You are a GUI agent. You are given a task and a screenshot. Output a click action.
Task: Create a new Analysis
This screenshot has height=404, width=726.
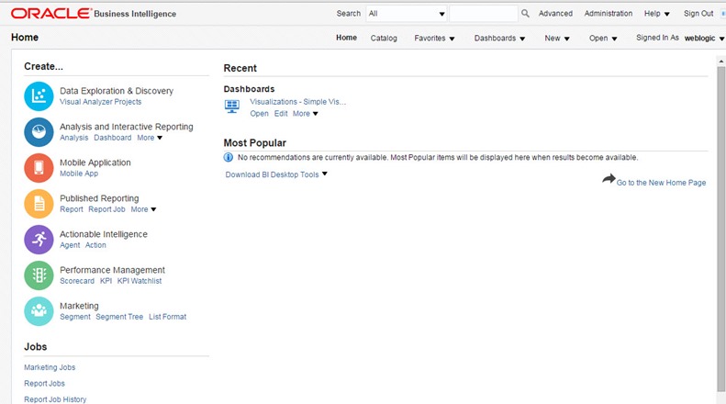point(74,138)
